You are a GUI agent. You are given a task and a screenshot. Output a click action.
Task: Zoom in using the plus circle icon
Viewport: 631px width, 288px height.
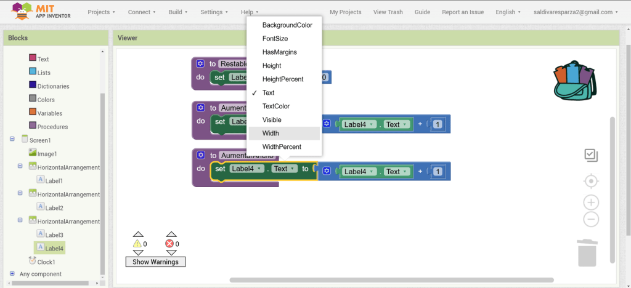pos(591,202)
